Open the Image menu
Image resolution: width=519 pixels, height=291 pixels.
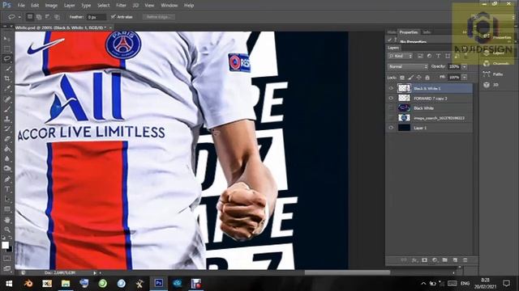click(51, 6)
